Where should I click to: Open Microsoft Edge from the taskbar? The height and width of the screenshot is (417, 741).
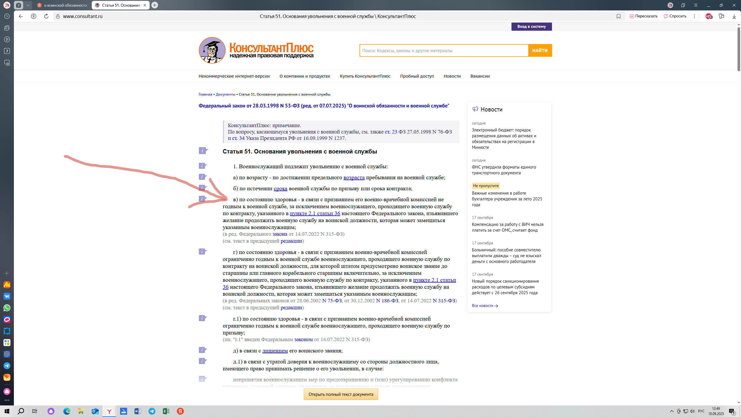pos(67,411)
